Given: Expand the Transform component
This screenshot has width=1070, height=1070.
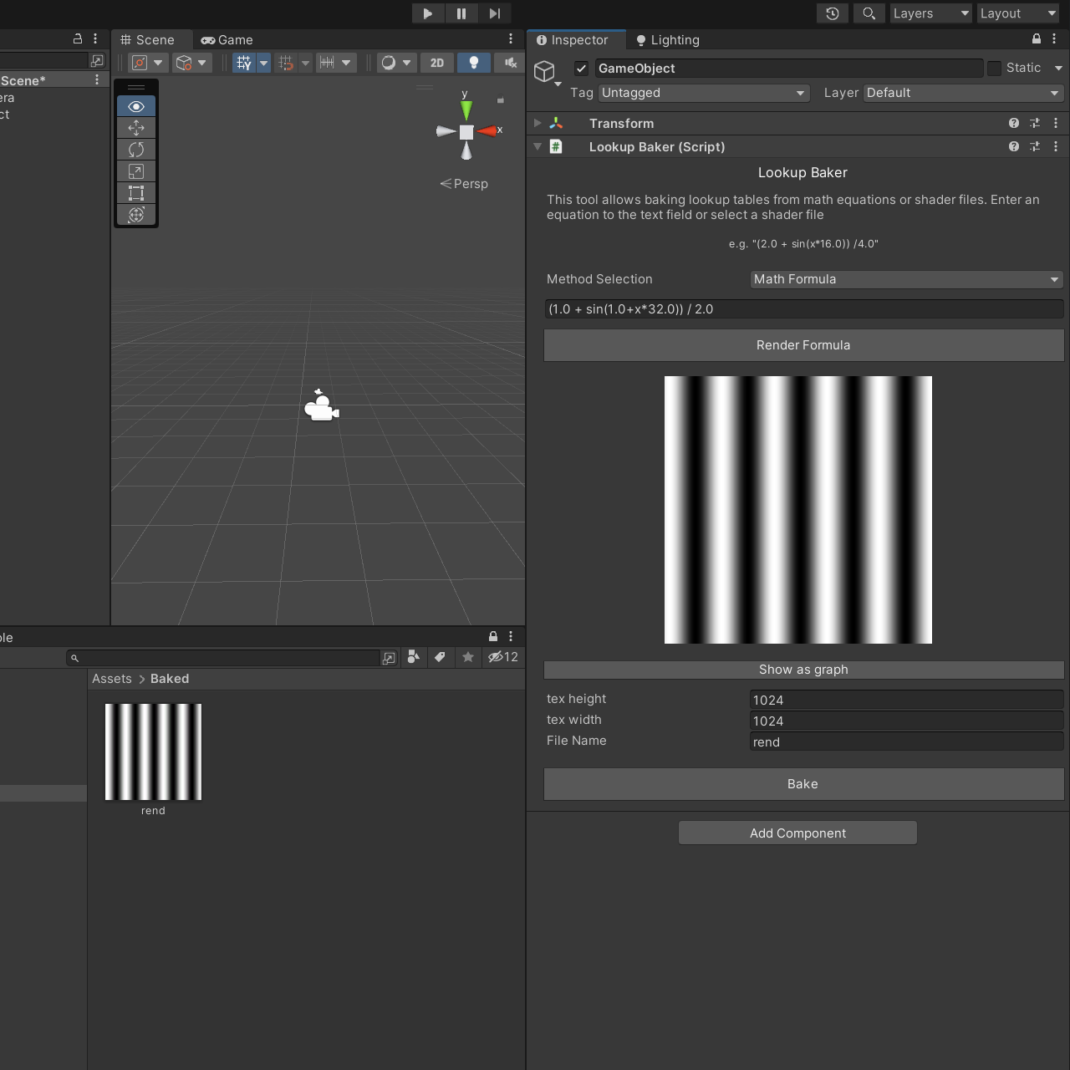Looking at the screenshot, I should [x=538, y=123].
